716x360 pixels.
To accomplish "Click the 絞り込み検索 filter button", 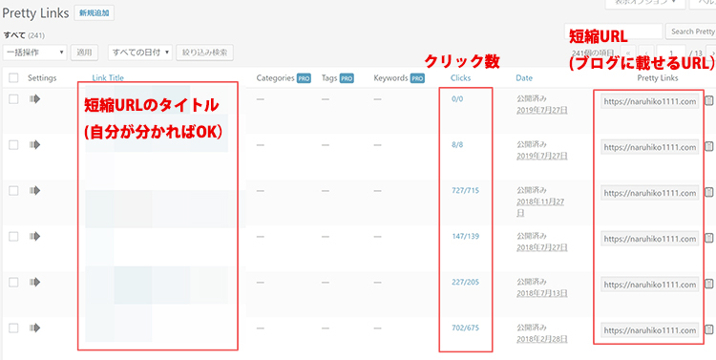I will click(x=205, y=53).
